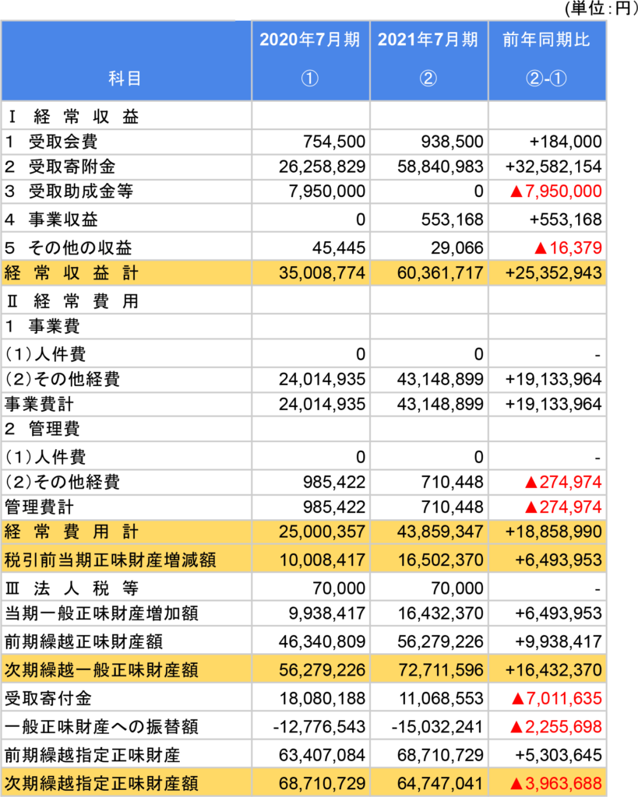This screenshot has width=638, height=797.
Task: Click the 科目 column header
Action: [x=125, y=79]
